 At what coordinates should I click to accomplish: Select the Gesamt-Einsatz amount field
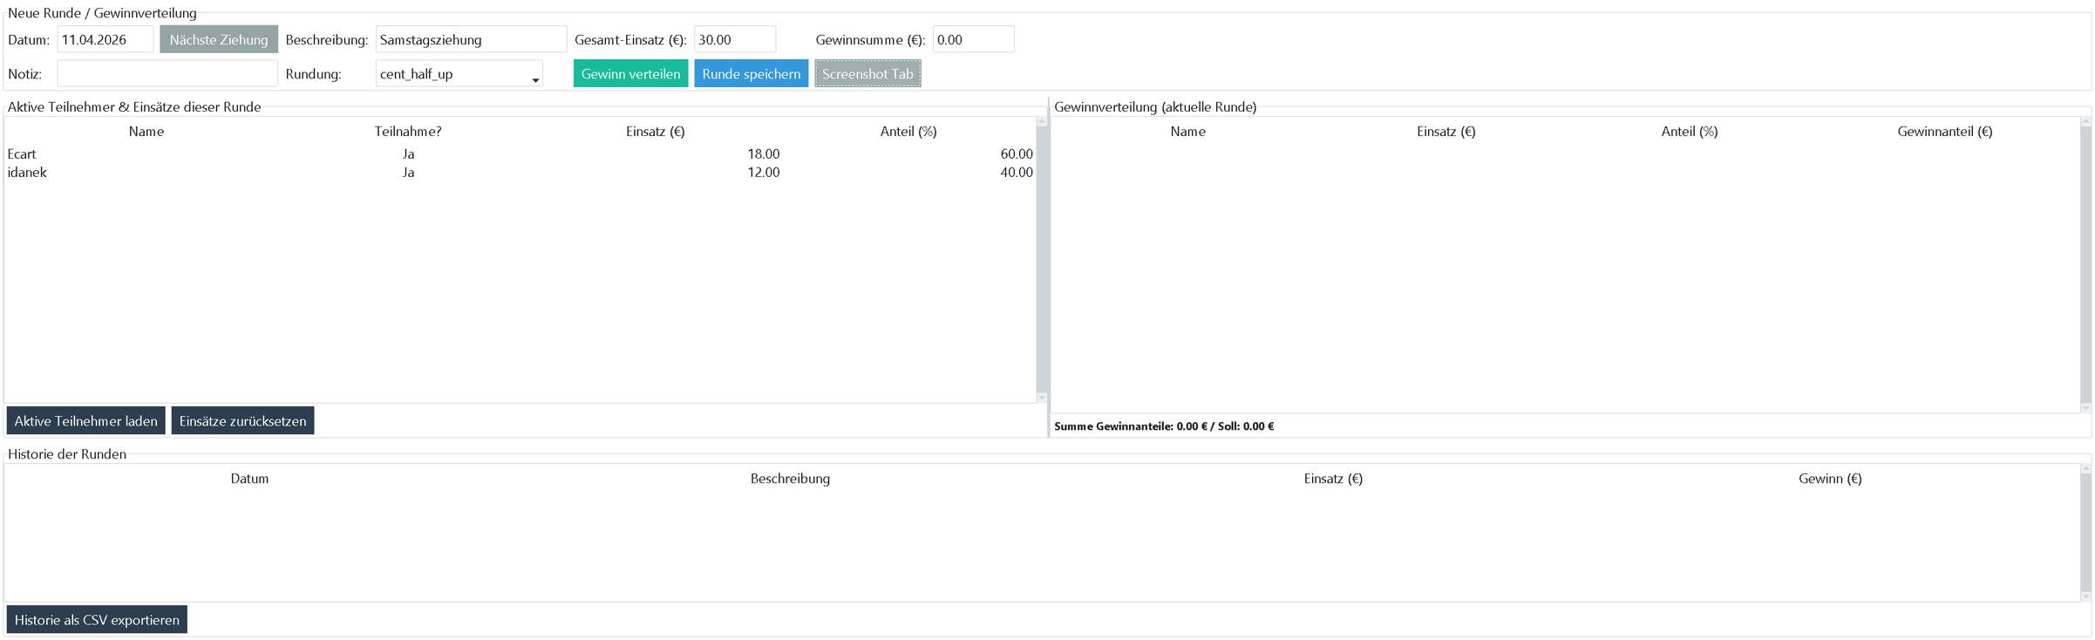[x=734, y=39]
